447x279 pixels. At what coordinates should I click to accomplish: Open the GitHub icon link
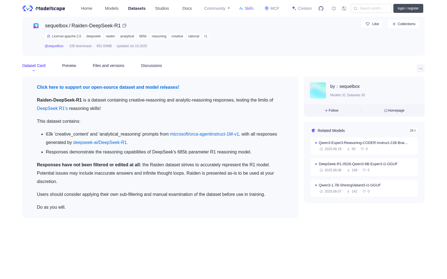click(x=321, y=8)
